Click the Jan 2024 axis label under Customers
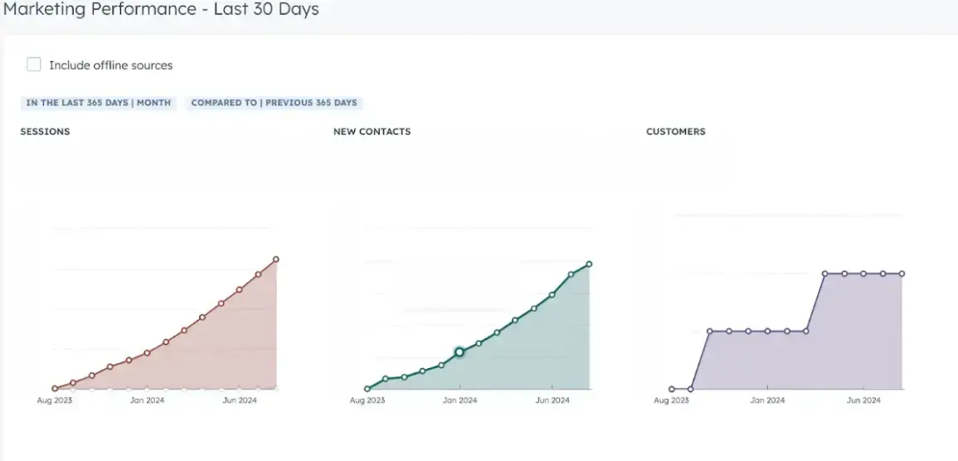The height and width of the screenshot is (461, 958). 767,400
